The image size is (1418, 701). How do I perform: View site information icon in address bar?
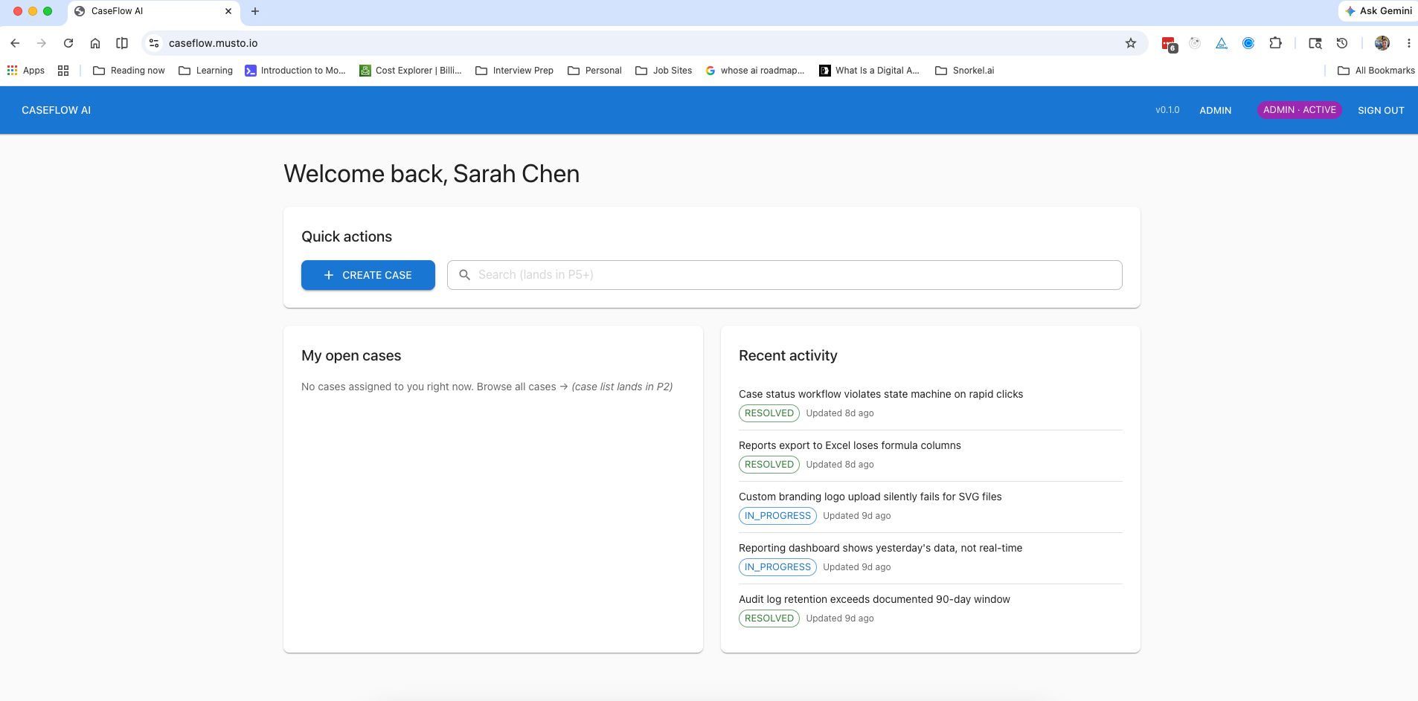coord(154,43)
